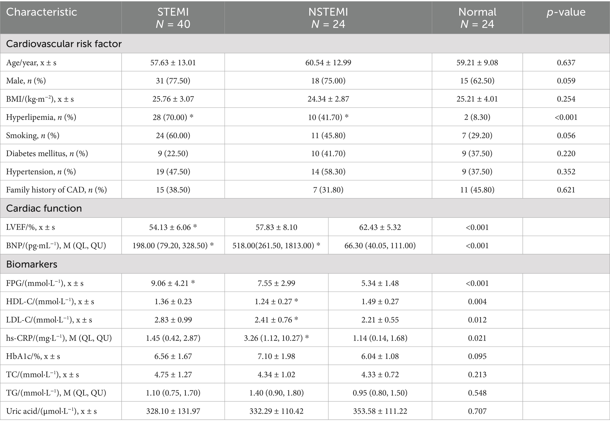Select the Hyperlipemia row label
Screen dimensions: 610x425
[41, 117]
